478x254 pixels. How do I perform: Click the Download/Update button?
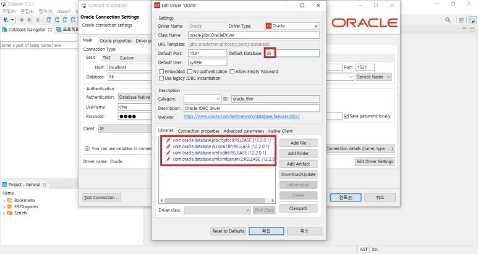[x=299, y=174]
